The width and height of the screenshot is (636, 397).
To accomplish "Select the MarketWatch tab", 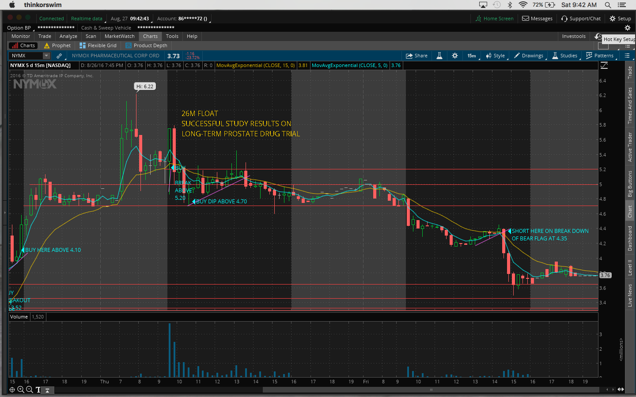I will pyautogui.click(x=120, y=36).
